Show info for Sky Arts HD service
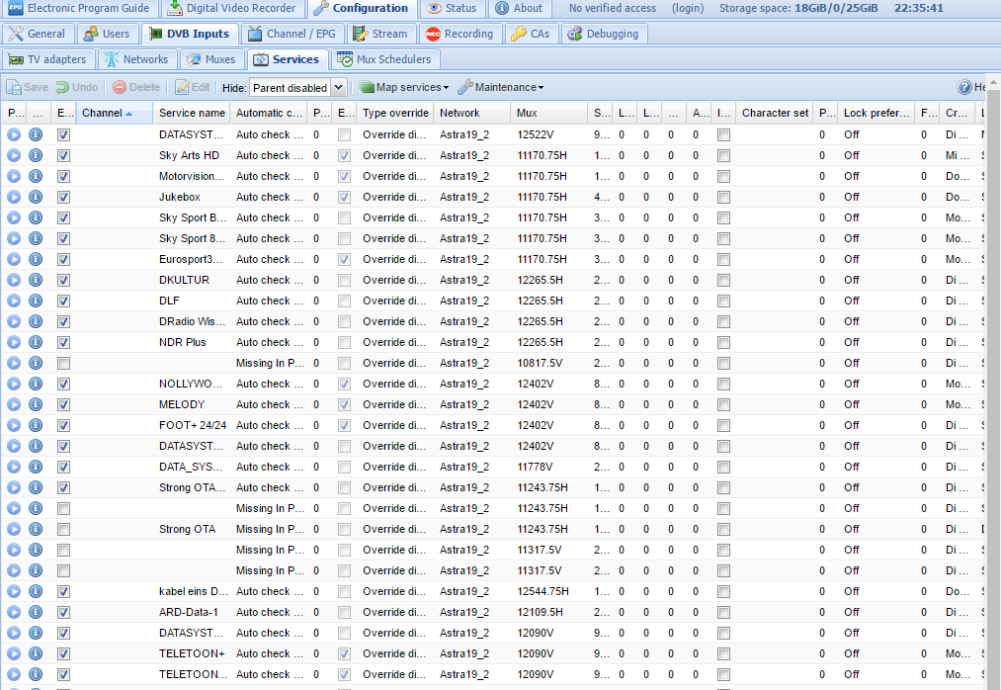This screenshot has height=690, width=1001. 36,155
